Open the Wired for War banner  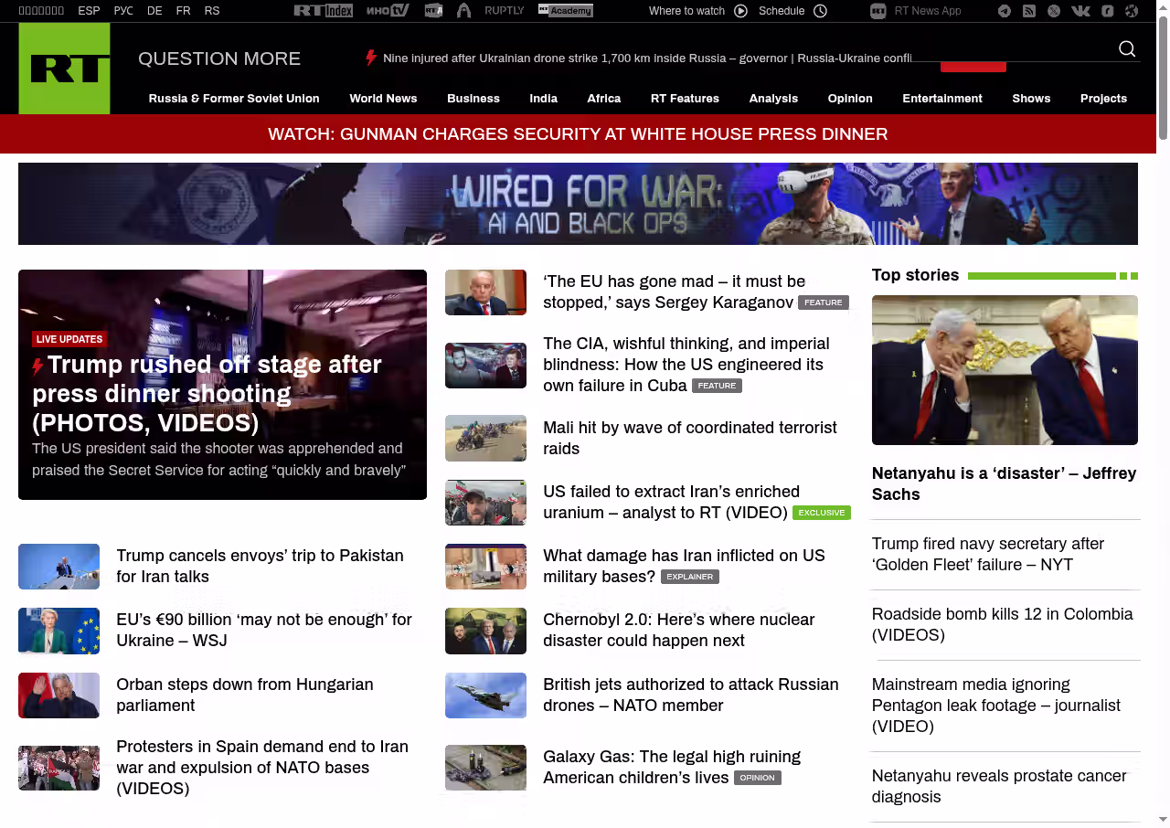578,204
